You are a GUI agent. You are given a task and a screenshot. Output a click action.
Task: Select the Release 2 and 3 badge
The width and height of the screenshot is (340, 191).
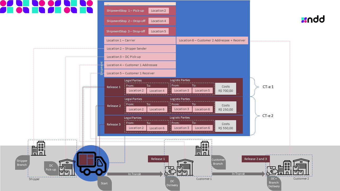tap(255, 159)
